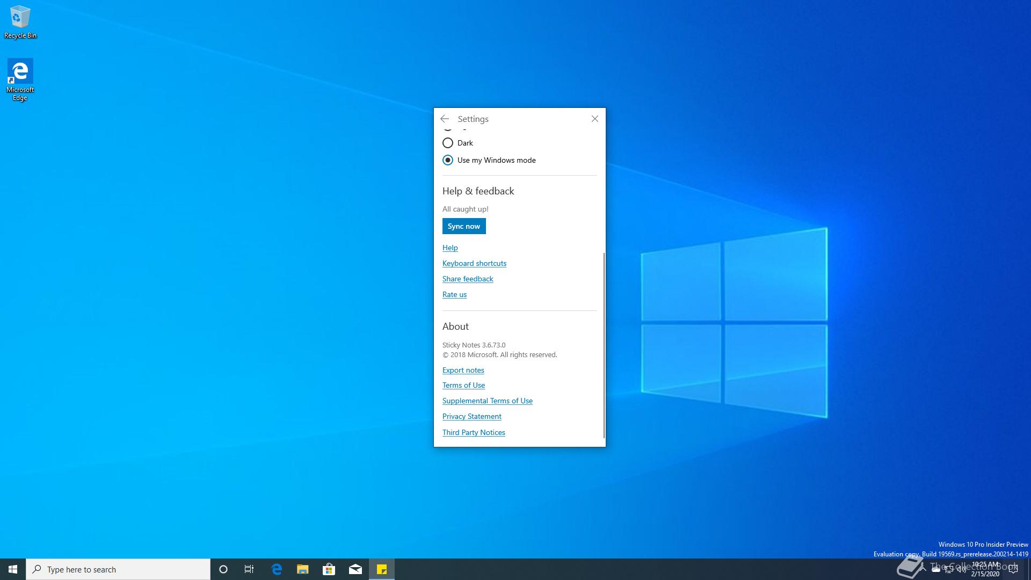Open the Third Party Notices link
The height and width of the screenshot is (580, 1031).
pyautogui.click(x=474, y=432)
